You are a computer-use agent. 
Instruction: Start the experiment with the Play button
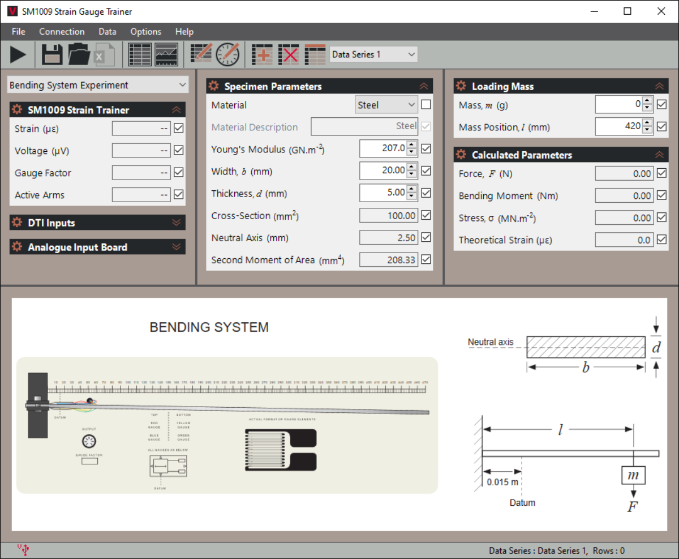click(x=18, y=54)
